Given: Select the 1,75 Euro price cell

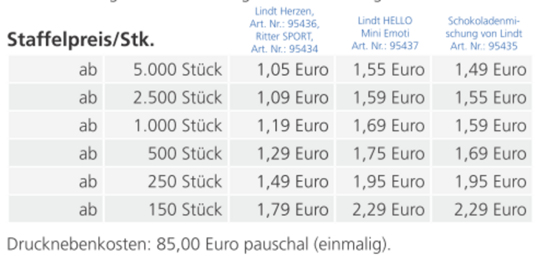Looking at the screenshot, I should [383, 154].
